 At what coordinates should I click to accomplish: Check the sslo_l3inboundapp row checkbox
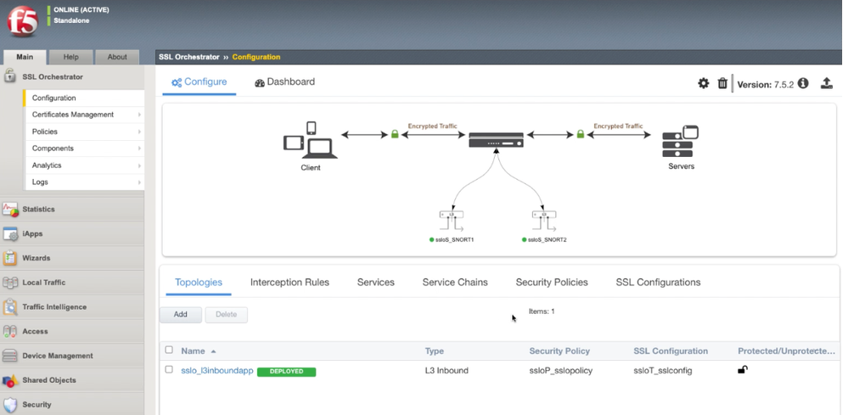click(169, 370)
